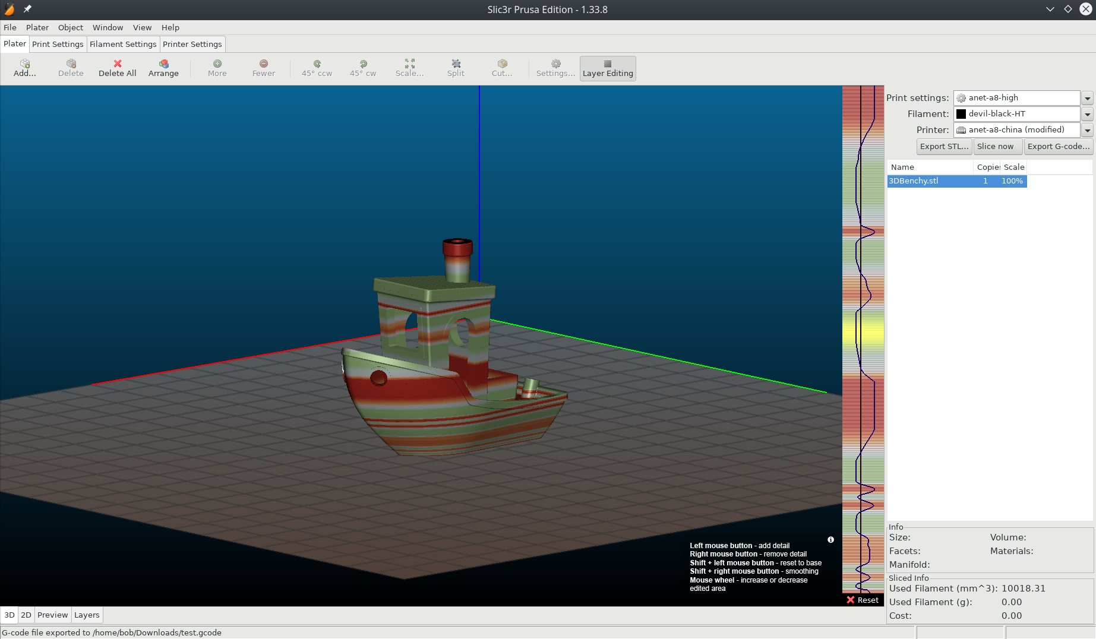
Task: Click the Add object toolbar icon
Action: 25,64
